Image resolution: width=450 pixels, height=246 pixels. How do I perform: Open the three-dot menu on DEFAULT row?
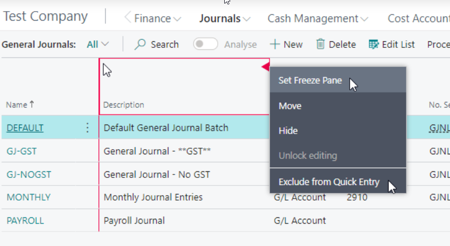point(88,128)
